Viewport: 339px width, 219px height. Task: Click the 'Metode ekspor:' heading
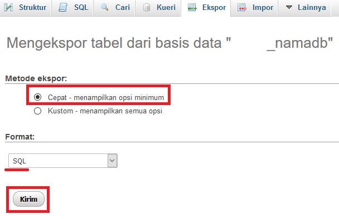click(x=36, y=78)
